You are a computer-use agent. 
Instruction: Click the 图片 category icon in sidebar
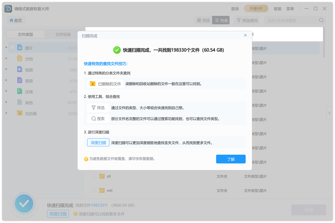[x=20, y=48]
